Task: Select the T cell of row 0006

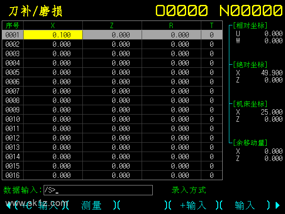Action: tap(212, 82)
